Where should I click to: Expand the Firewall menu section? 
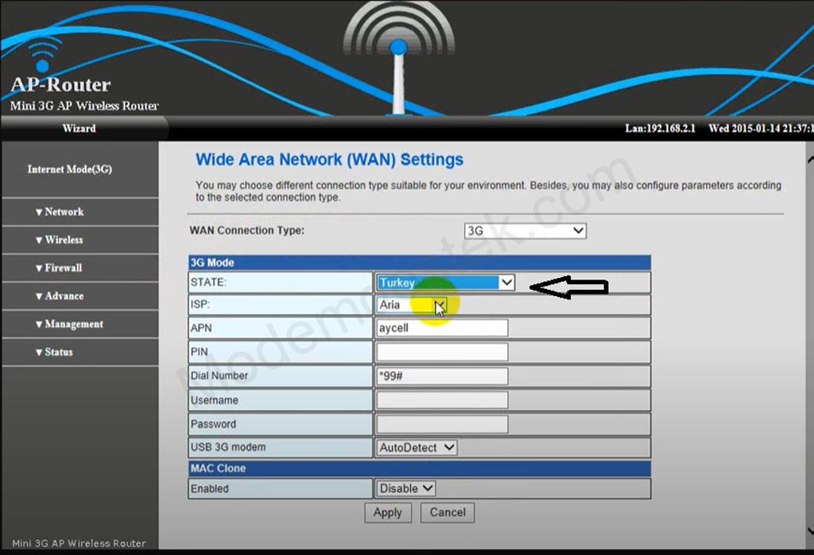(x=60, y=268)
